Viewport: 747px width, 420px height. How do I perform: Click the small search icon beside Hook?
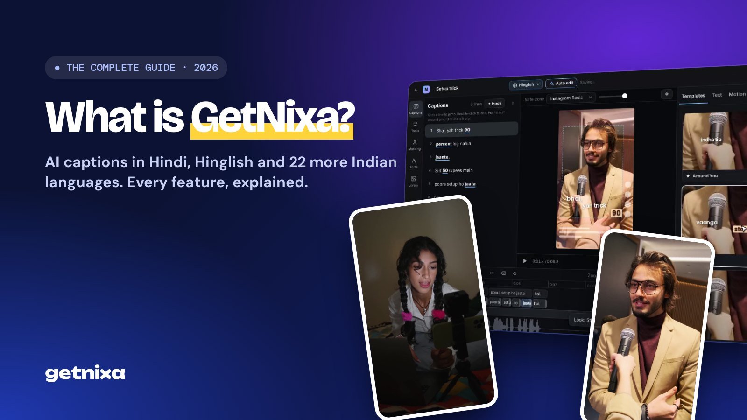(x=513, y=103)
